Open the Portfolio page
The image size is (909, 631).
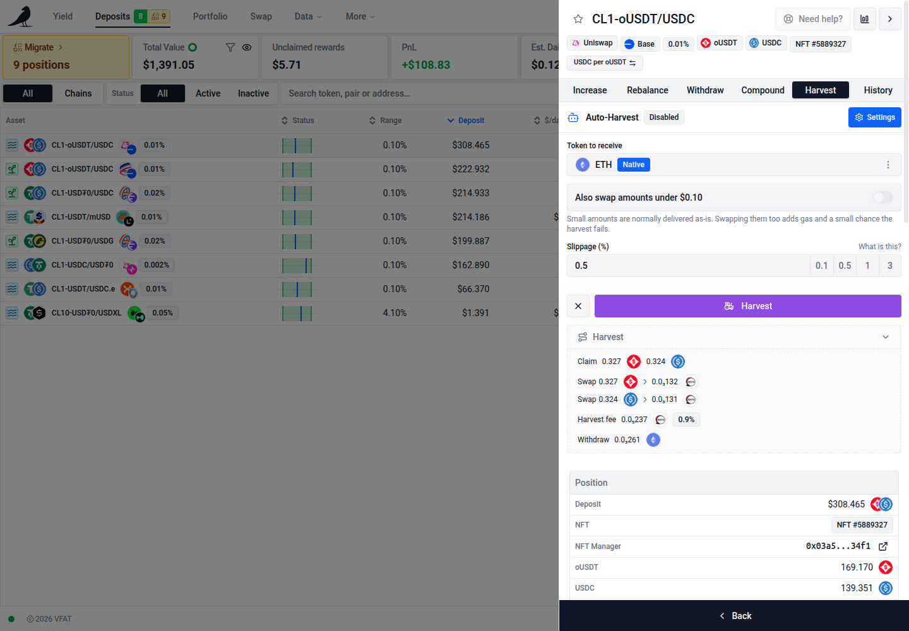click(210, 16)
